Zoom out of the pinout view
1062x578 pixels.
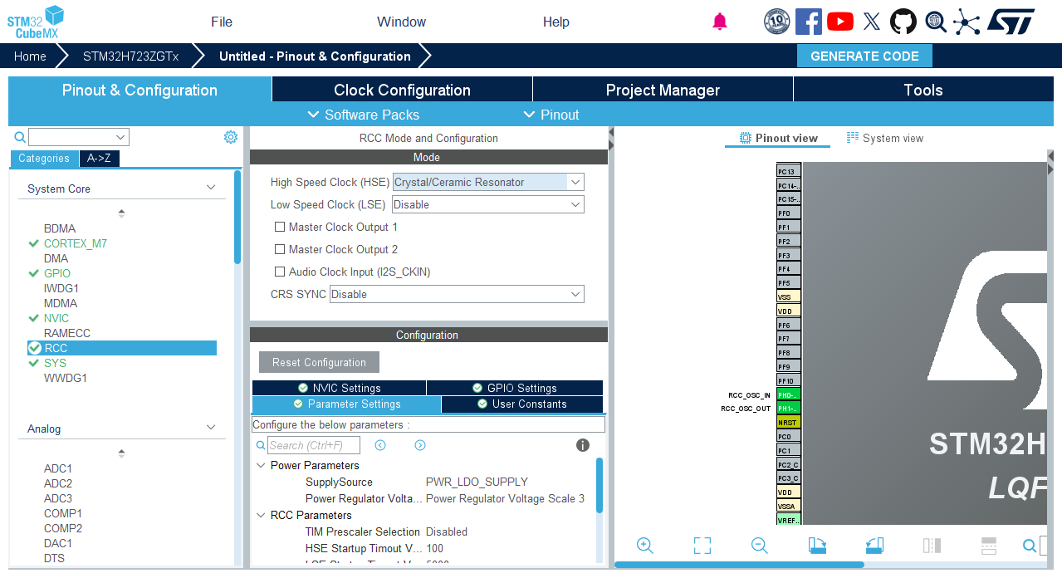759,546
